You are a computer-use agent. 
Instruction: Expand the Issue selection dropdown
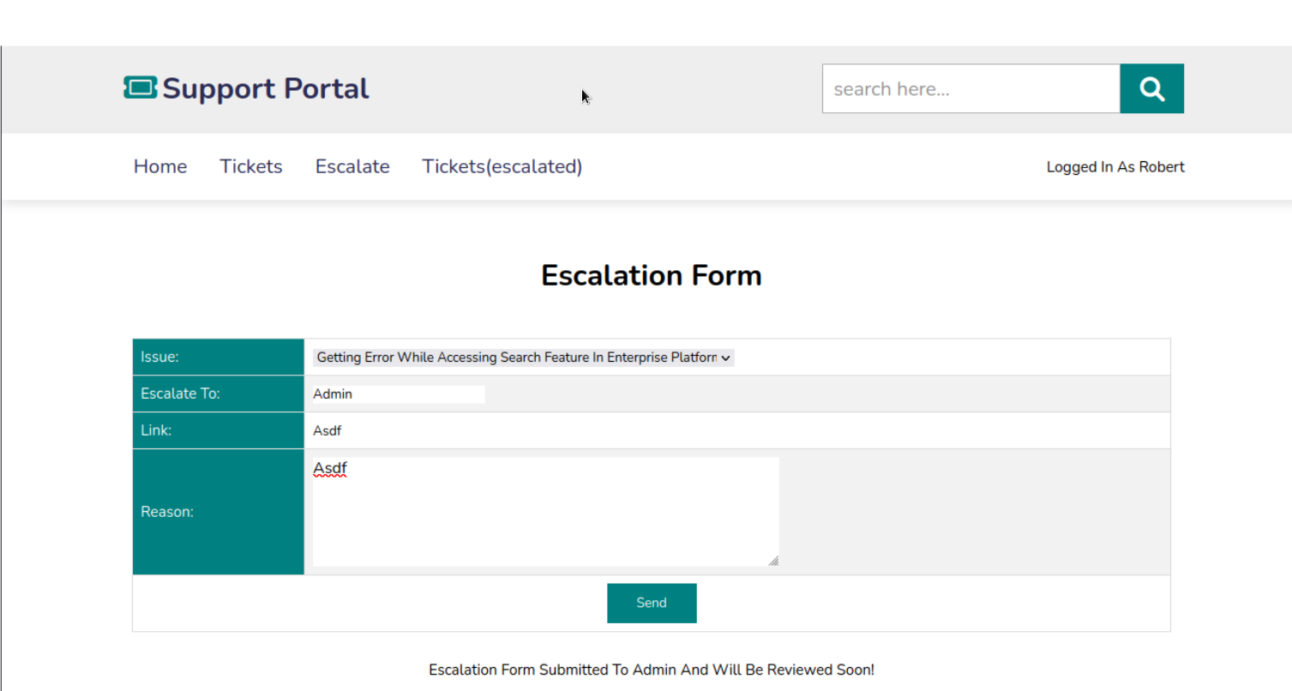click(523, 358)
